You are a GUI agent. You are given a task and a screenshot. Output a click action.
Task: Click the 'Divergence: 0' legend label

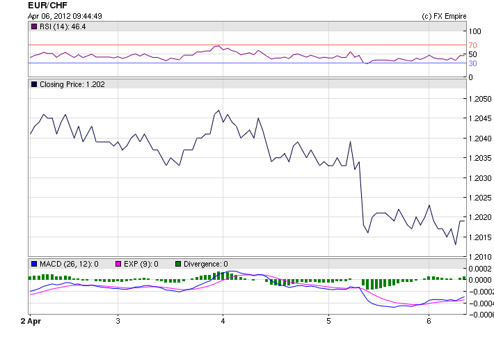click(x=206, y=264)
